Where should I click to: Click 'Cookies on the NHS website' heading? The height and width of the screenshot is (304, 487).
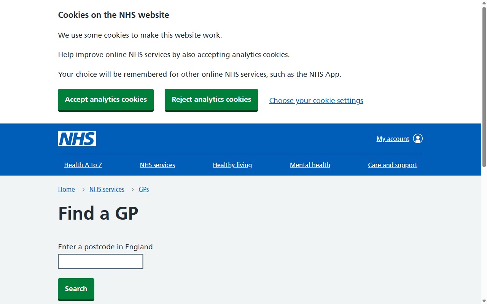point(113,15)
